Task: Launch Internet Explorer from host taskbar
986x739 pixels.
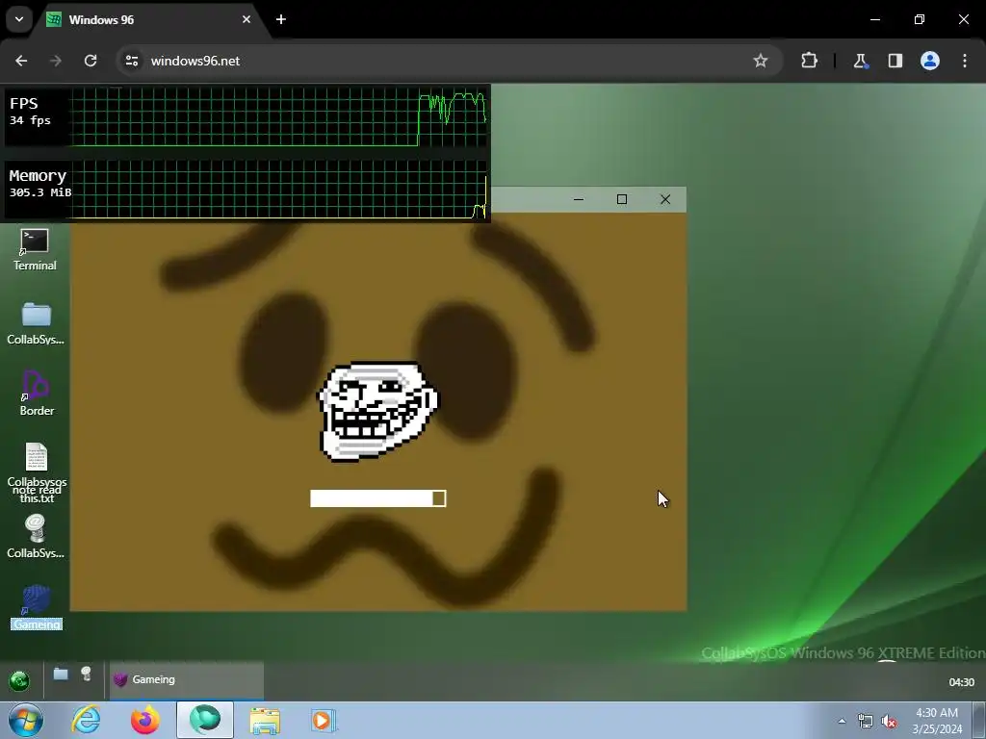Action: tap(86, 720)
